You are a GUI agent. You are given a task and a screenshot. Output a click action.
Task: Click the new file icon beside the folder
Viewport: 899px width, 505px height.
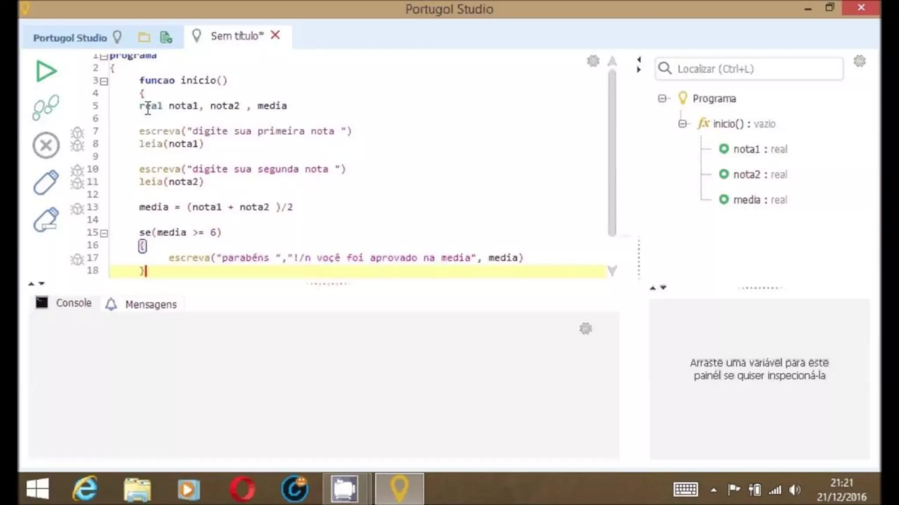pos(166,38)
